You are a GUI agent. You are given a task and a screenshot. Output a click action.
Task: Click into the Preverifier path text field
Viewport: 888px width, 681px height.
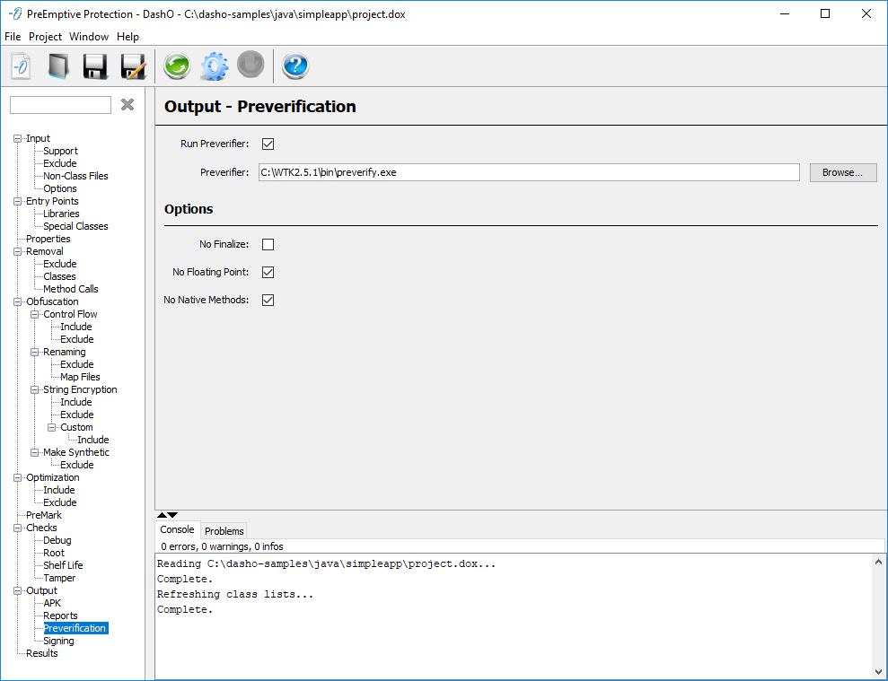(x=528, y=172)
